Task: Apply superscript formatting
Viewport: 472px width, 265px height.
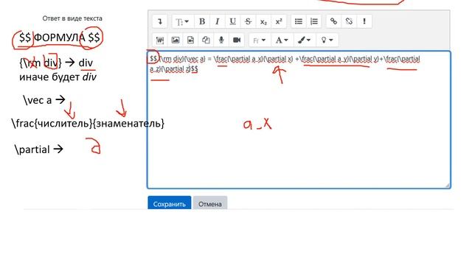Action: [279, 21]
